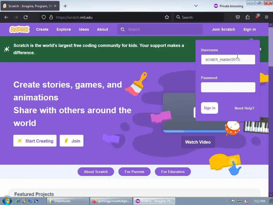
Task: Click the sparkle icon in the donation banner
Action: click(x=7, y=49)
